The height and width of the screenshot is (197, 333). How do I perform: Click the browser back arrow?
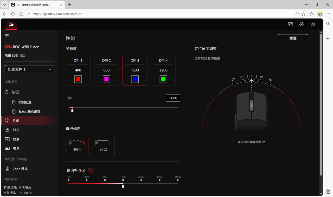[5, 14]
